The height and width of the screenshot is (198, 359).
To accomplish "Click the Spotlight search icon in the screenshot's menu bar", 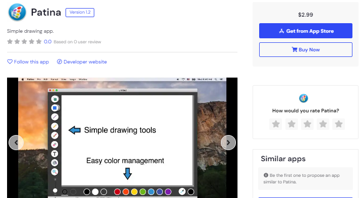I will pyautogui.click(x=216, y=80).
